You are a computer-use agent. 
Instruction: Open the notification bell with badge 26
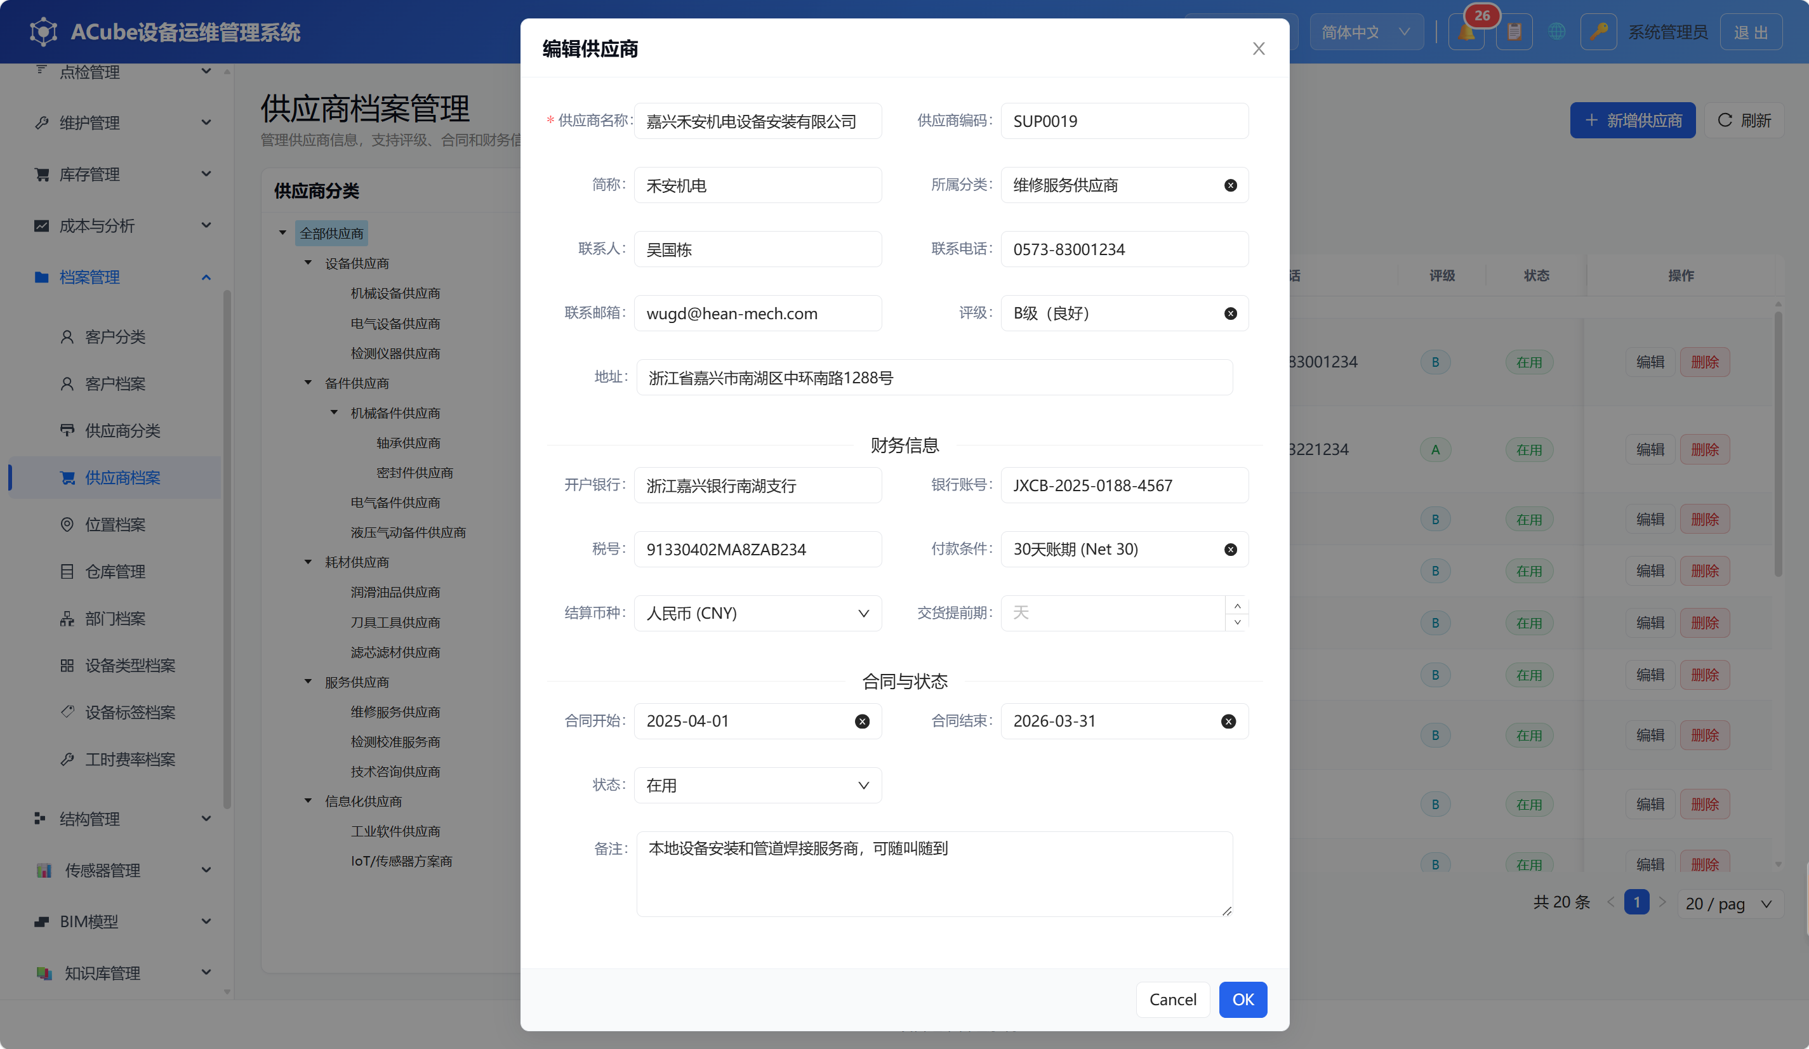(x=1466, y=32)
